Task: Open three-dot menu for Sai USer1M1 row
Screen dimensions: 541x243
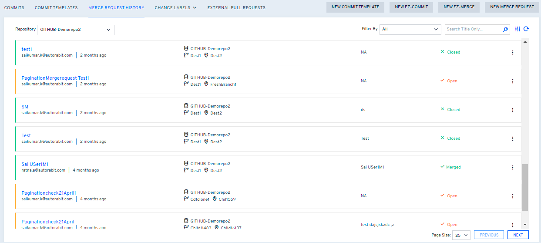Action: (x=512, y=167)
